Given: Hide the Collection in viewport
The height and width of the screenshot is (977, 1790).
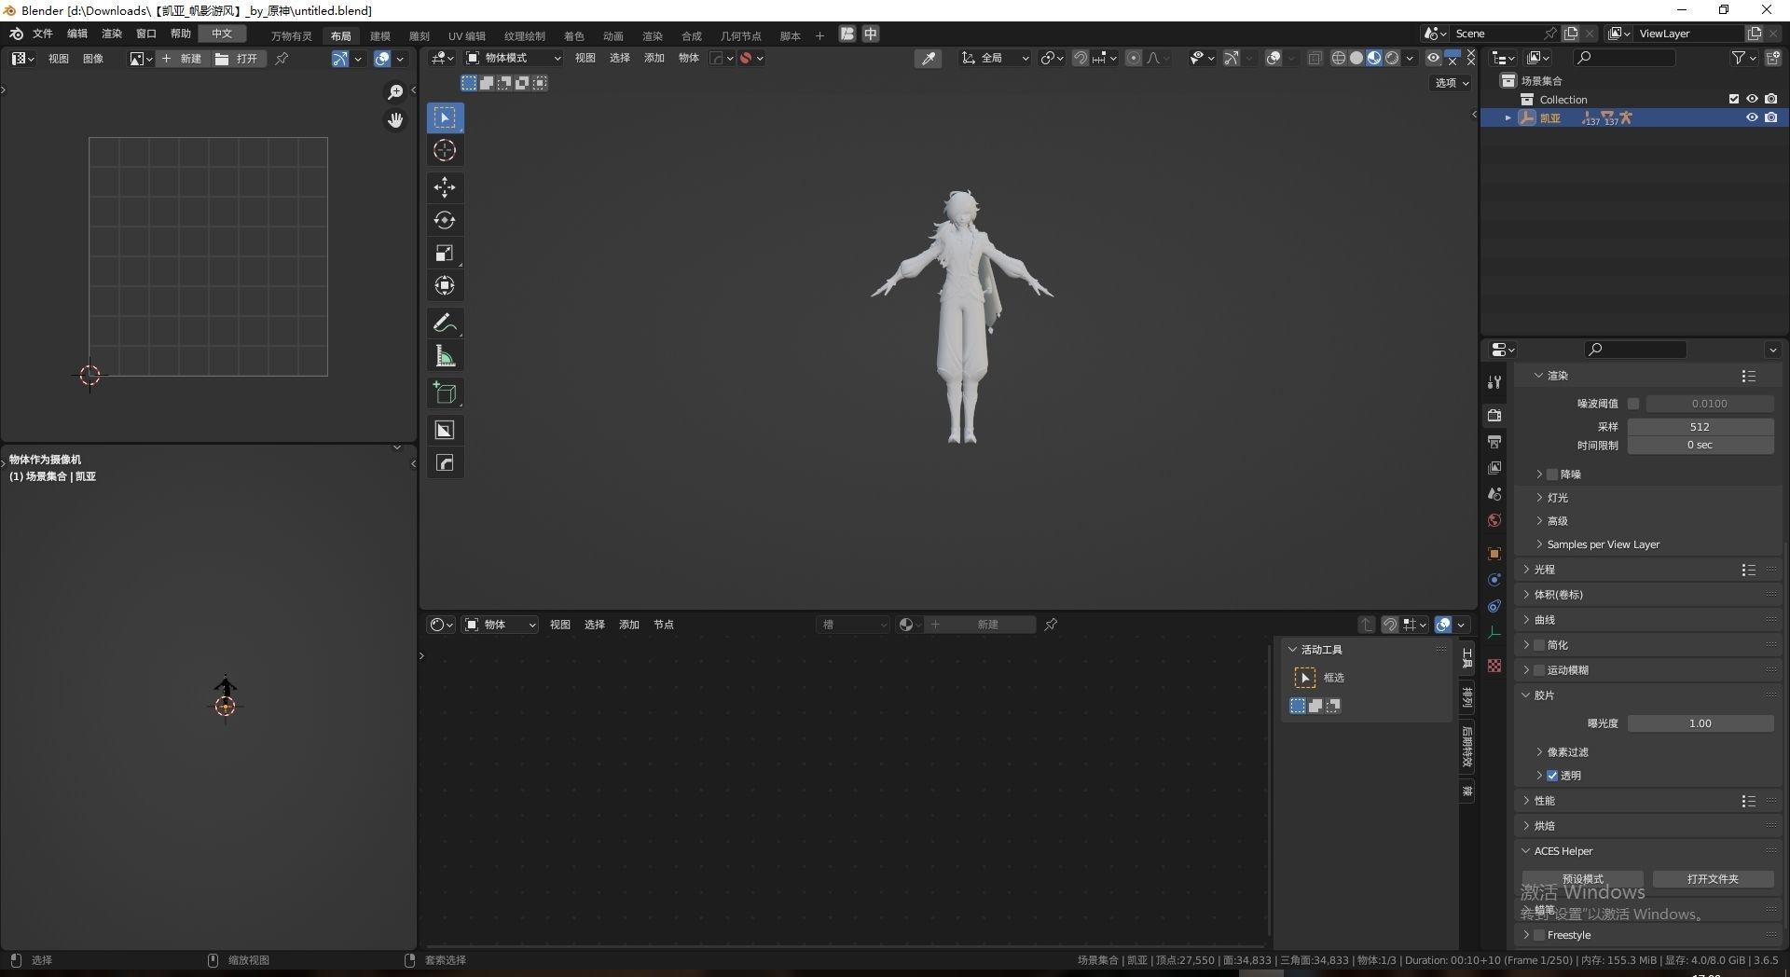Looking at the screenshot, I should [x=1752, y=99].
